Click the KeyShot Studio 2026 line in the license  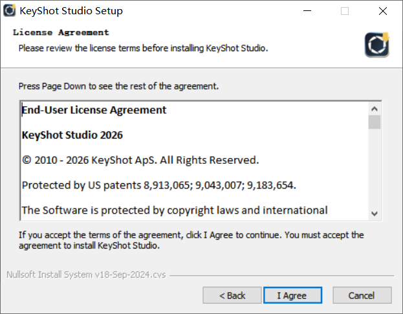point(72,135)
